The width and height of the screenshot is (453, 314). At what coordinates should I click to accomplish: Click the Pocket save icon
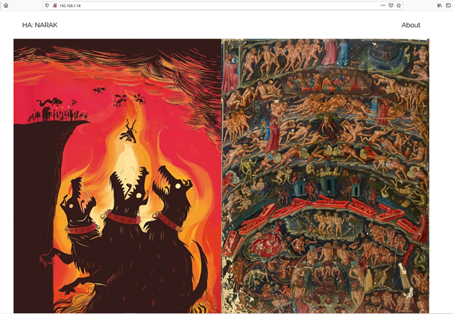[x=390, y=5]
